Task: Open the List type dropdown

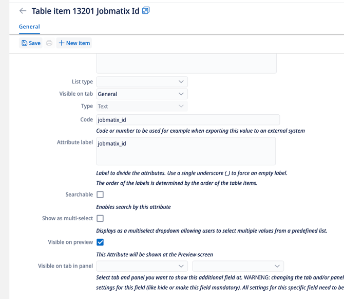Action: pos(142,82)
